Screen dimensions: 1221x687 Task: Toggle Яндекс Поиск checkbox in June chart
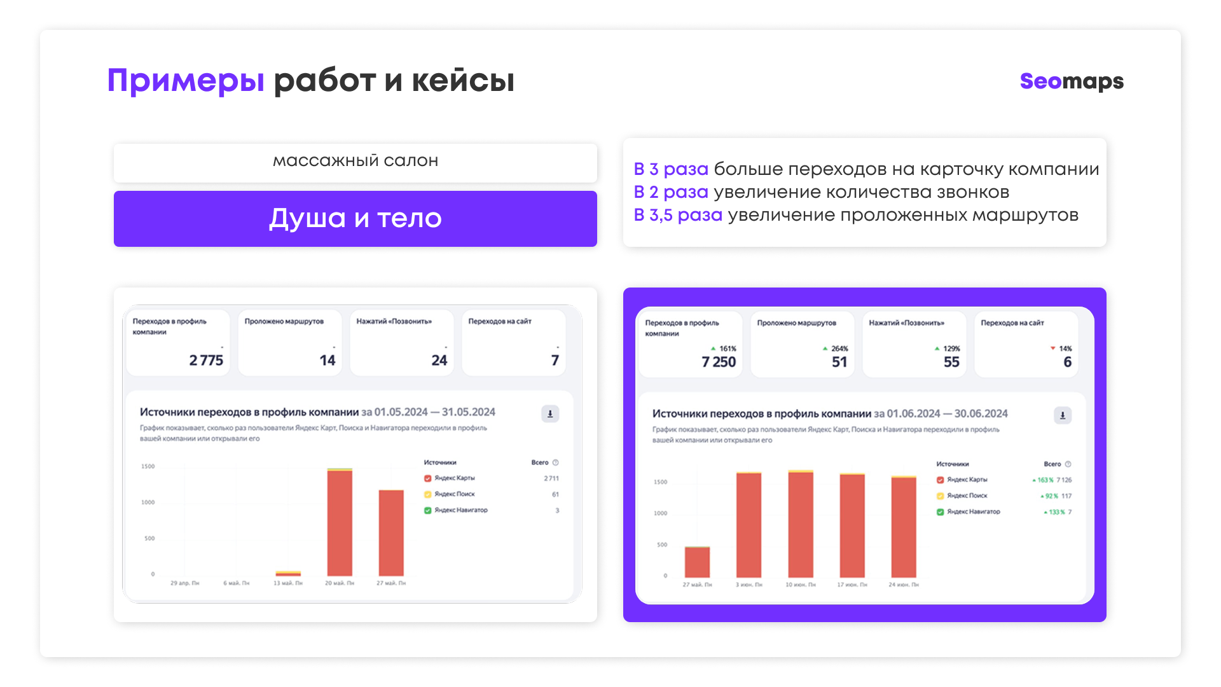pyautogui.click(x=941, y=496)
